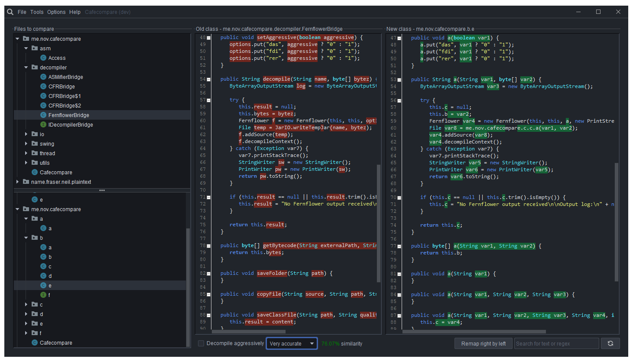Click the magnifier icon in the title bar
Image resolution: width=633 pixels, height=362 pixels.
pos(10,12)
